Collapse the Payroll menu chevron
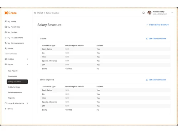 click(27, 65)
